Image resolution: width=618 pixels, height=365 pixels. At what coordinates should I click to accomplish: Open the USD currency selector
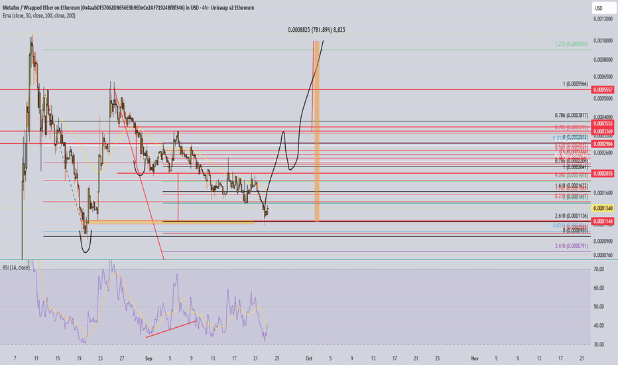(x=603, y=8)
